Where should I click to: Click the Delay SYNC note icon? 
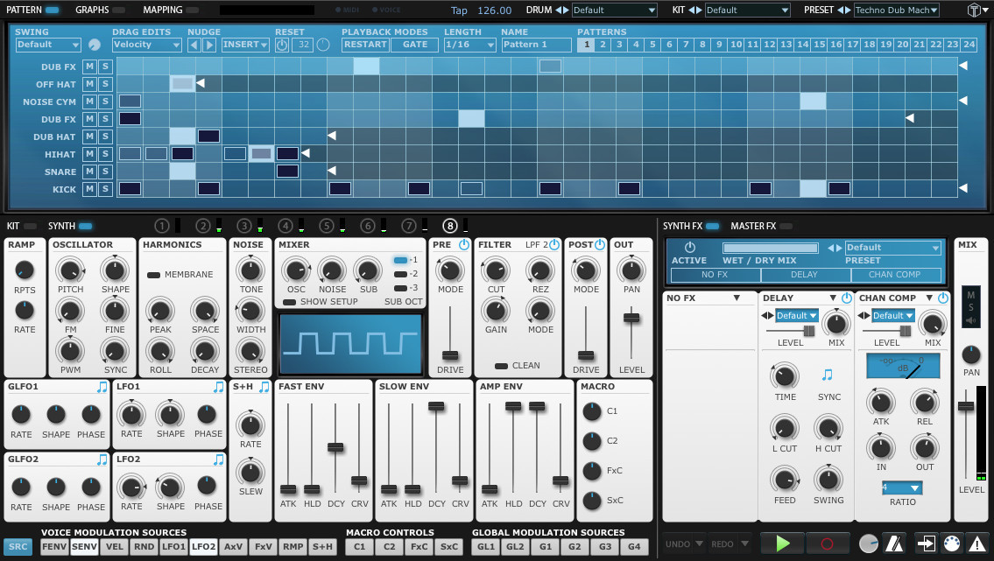[828, 375]
